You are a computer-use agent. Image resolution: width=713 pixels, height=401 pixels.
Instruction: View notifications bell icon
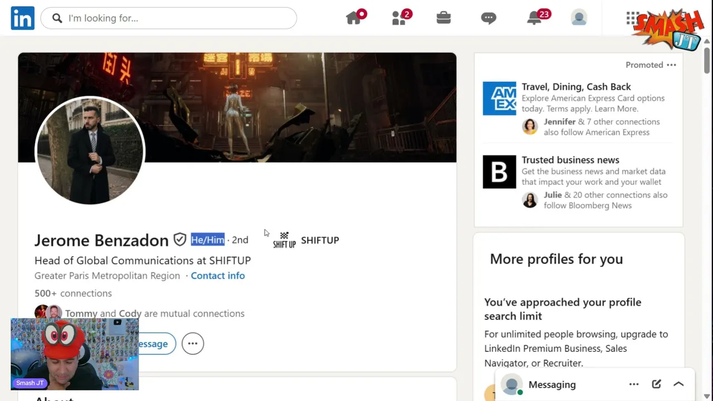pos(535,18)
